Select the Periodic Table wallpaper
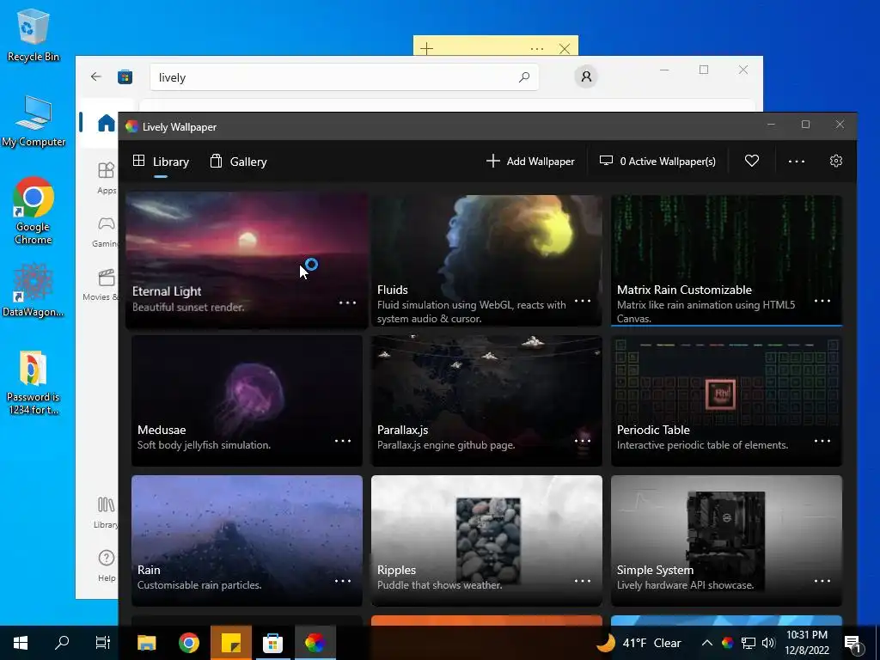The height and width of the screenshot is (660, 880). point(726,400)
